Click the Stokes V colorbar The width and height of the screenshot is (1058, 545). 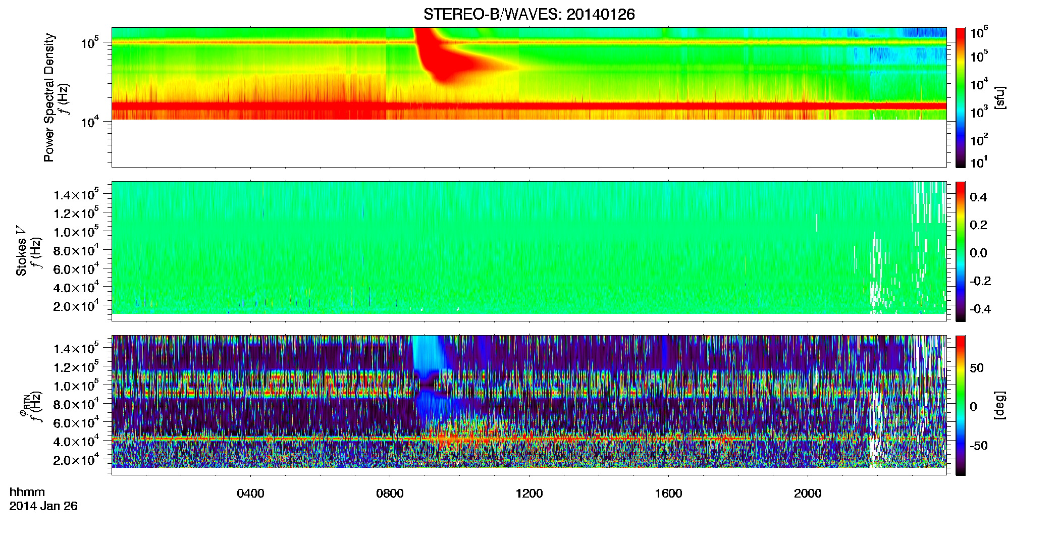click(961, 251)
